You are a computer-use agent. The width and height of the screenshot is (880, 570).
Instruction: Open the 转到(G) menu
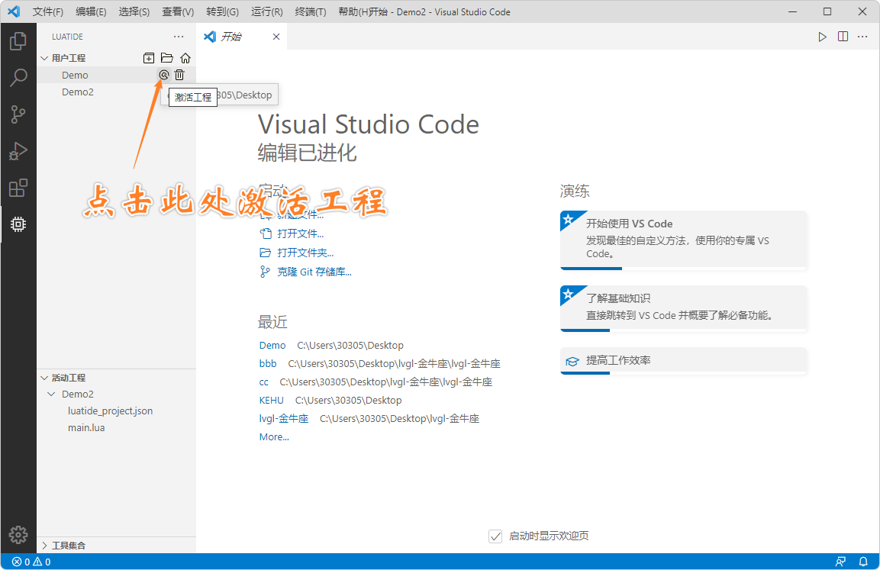(x=222, y=11)
